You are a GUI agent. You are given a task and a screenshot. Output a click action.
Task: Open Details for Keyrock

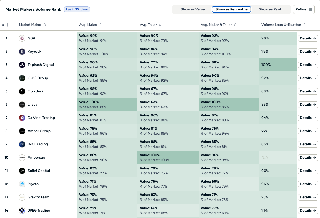(x=308, y=52)
